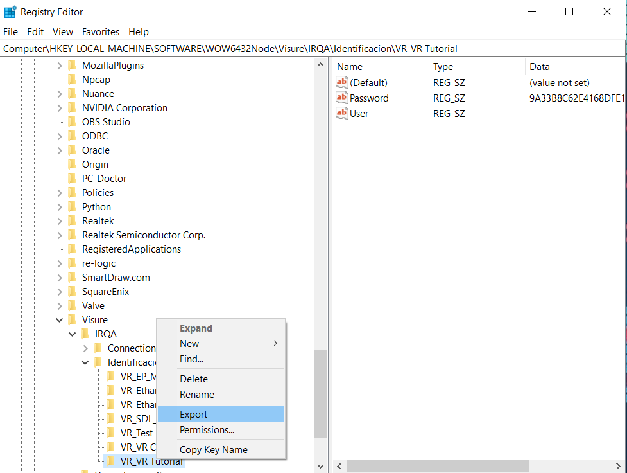Click the re-logic folder icon
Viewport: 627px width, 473px height.
(73, 263)
